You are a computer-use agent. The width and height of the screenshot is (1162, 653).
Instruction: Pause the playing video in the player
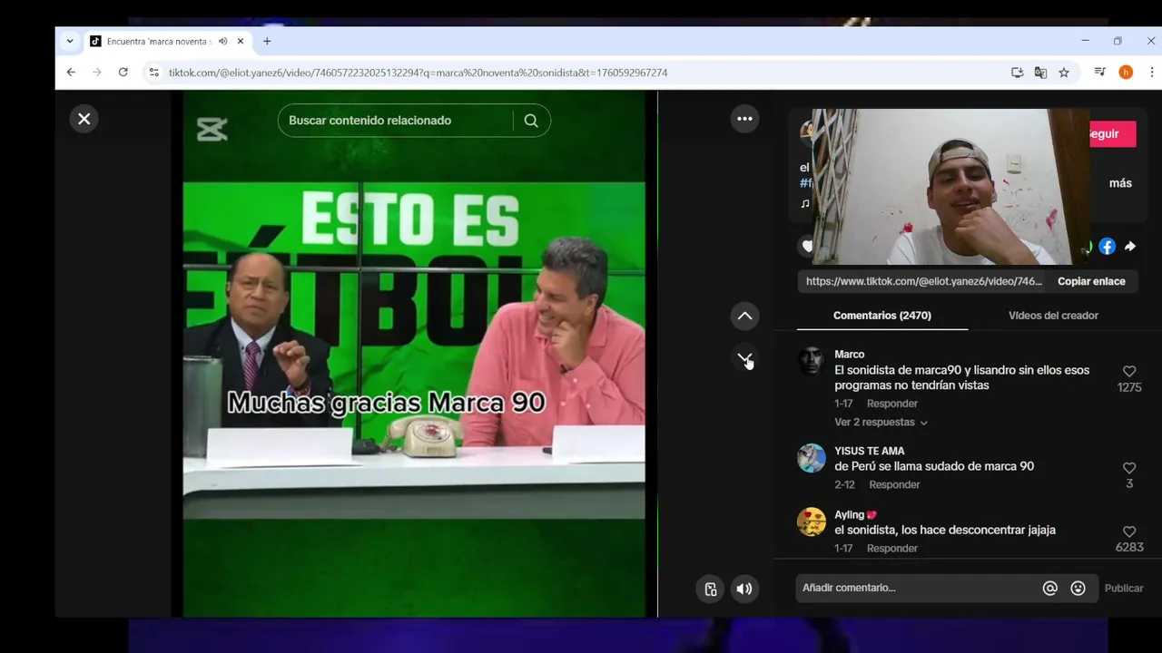point(414,354)
